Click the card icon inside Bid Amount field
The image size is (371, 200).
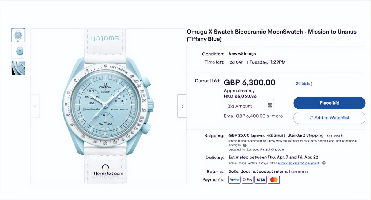[270, 106]
